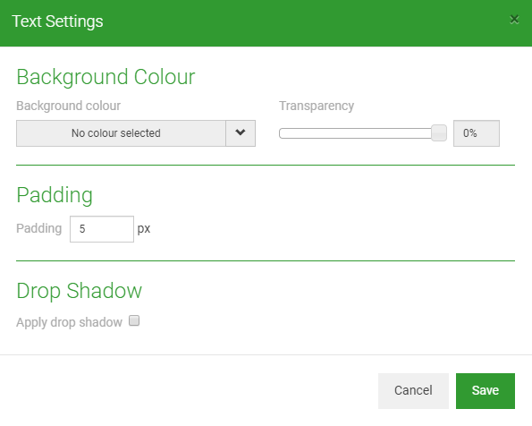532x426 pixels.
Task: Grab the Transparency slider handle
Action: [x=439, y=132]
